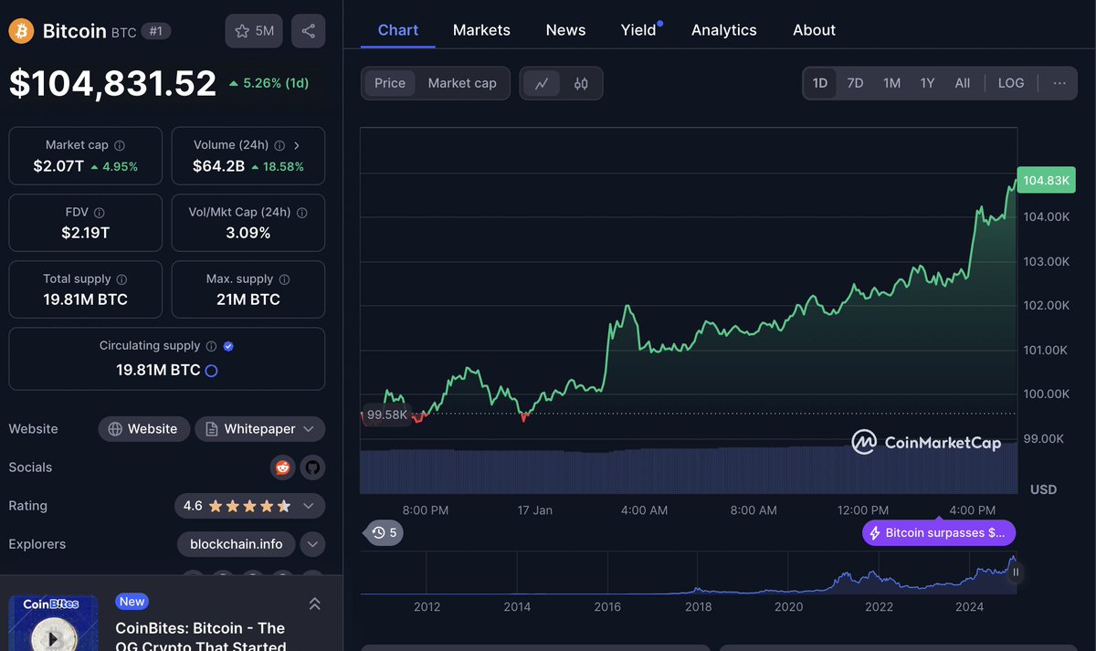Open Circulating supply info icon
The image size is (1096, 651).
tap(211, 346)
